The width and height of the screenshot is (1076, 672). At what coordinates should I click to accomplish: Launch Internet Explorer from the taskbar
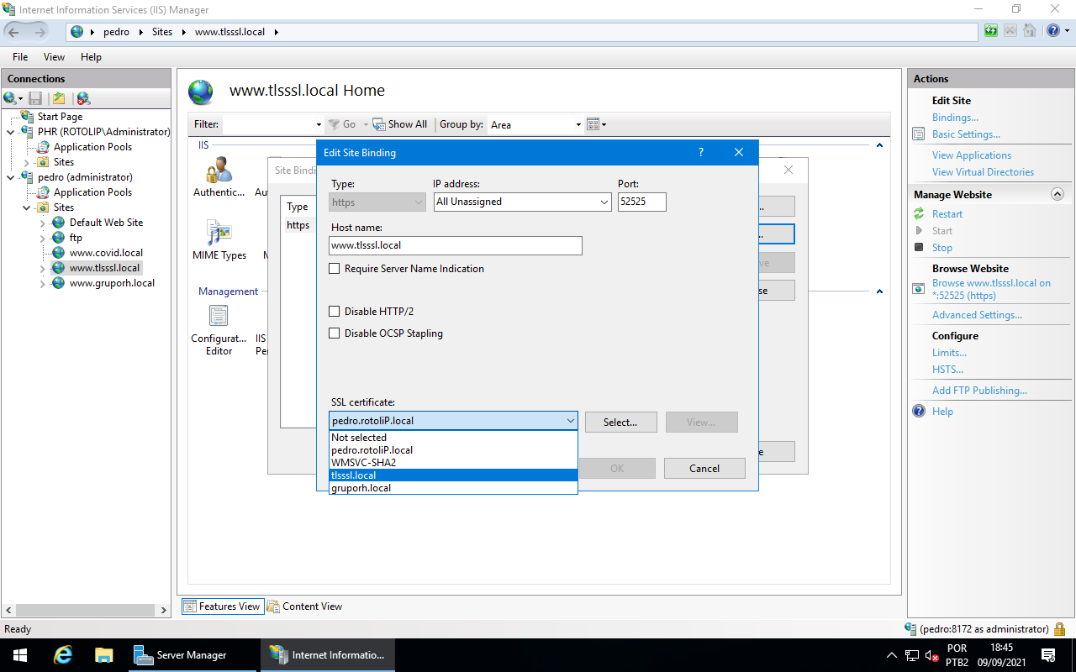[62, 654]
